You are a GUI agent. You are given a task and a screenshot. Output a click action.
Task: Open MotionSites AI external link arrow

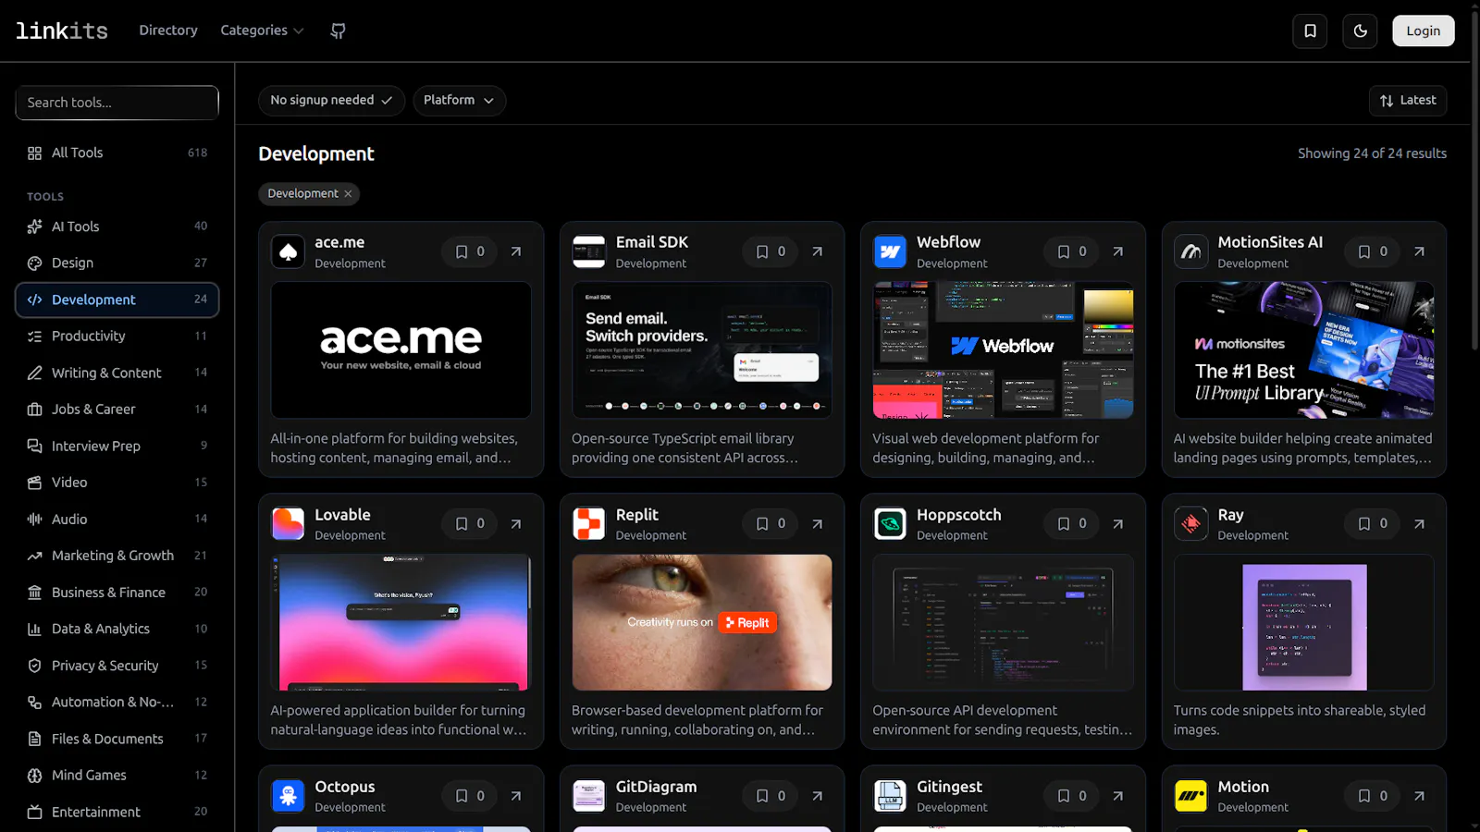[1419, 251]
